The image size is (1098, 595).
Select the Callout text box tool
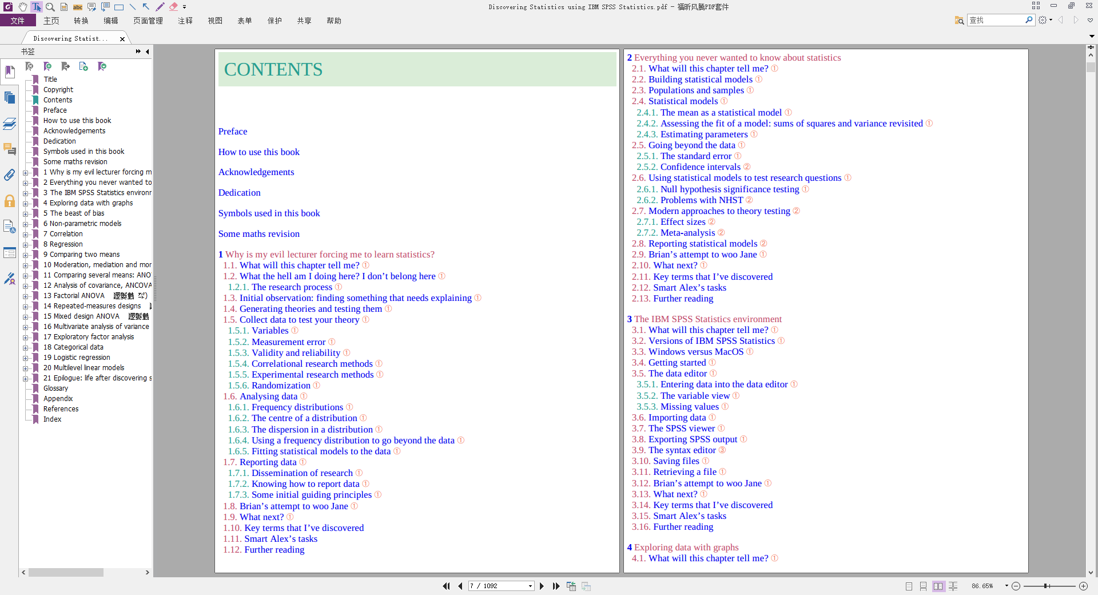pos(105,7)
